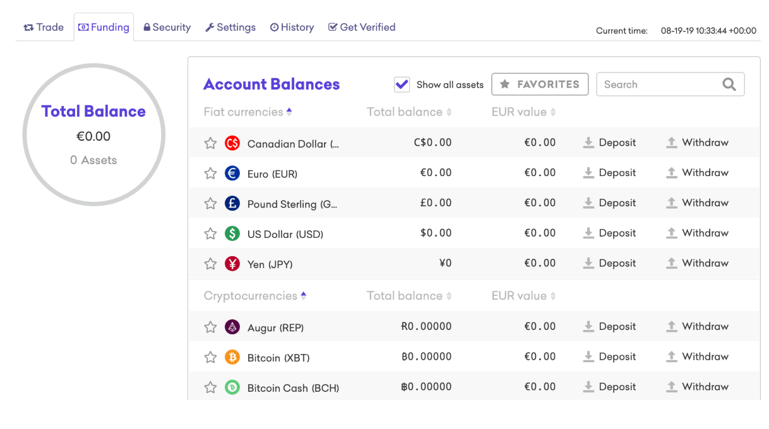Click the Bitcoin (XBT) orange coin icon

pos(232,357)
